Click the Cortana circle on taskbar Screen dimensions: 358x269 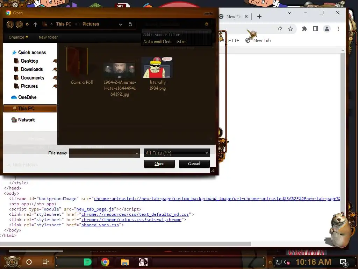pos(29,262)
